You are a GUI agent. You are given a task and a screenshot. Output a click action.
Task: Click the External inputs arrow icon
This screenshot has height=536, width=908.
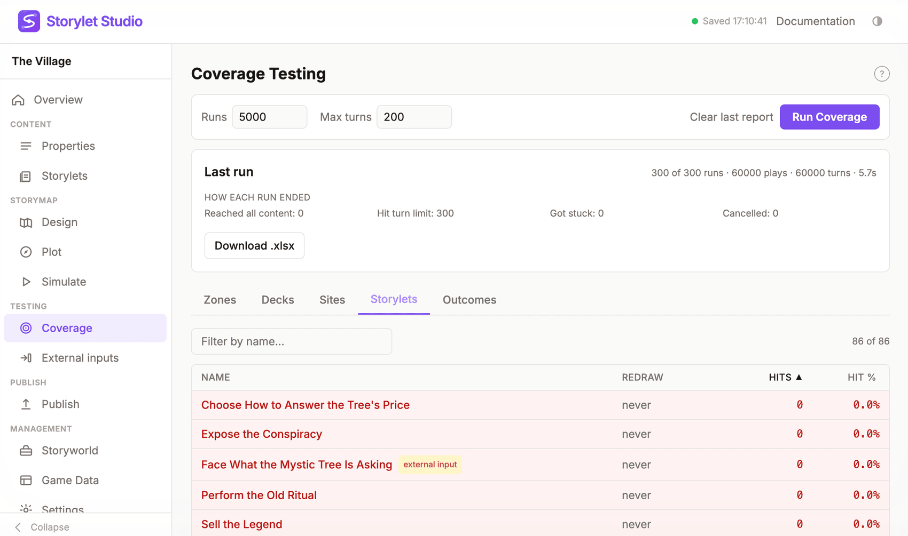[x=26, y=358]
